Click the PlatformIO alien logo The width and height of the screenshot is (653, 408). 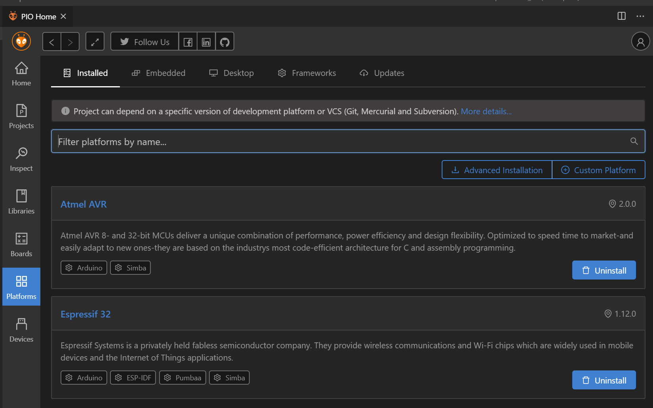tap(21, 41)
